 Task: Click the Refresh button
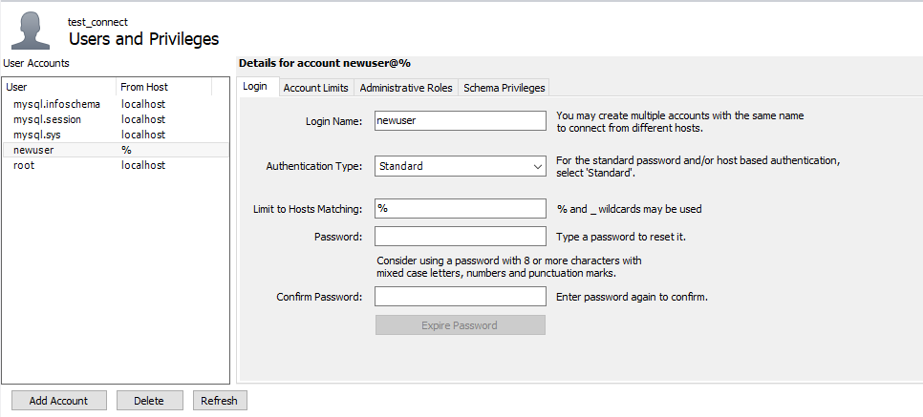pos(220,401)
